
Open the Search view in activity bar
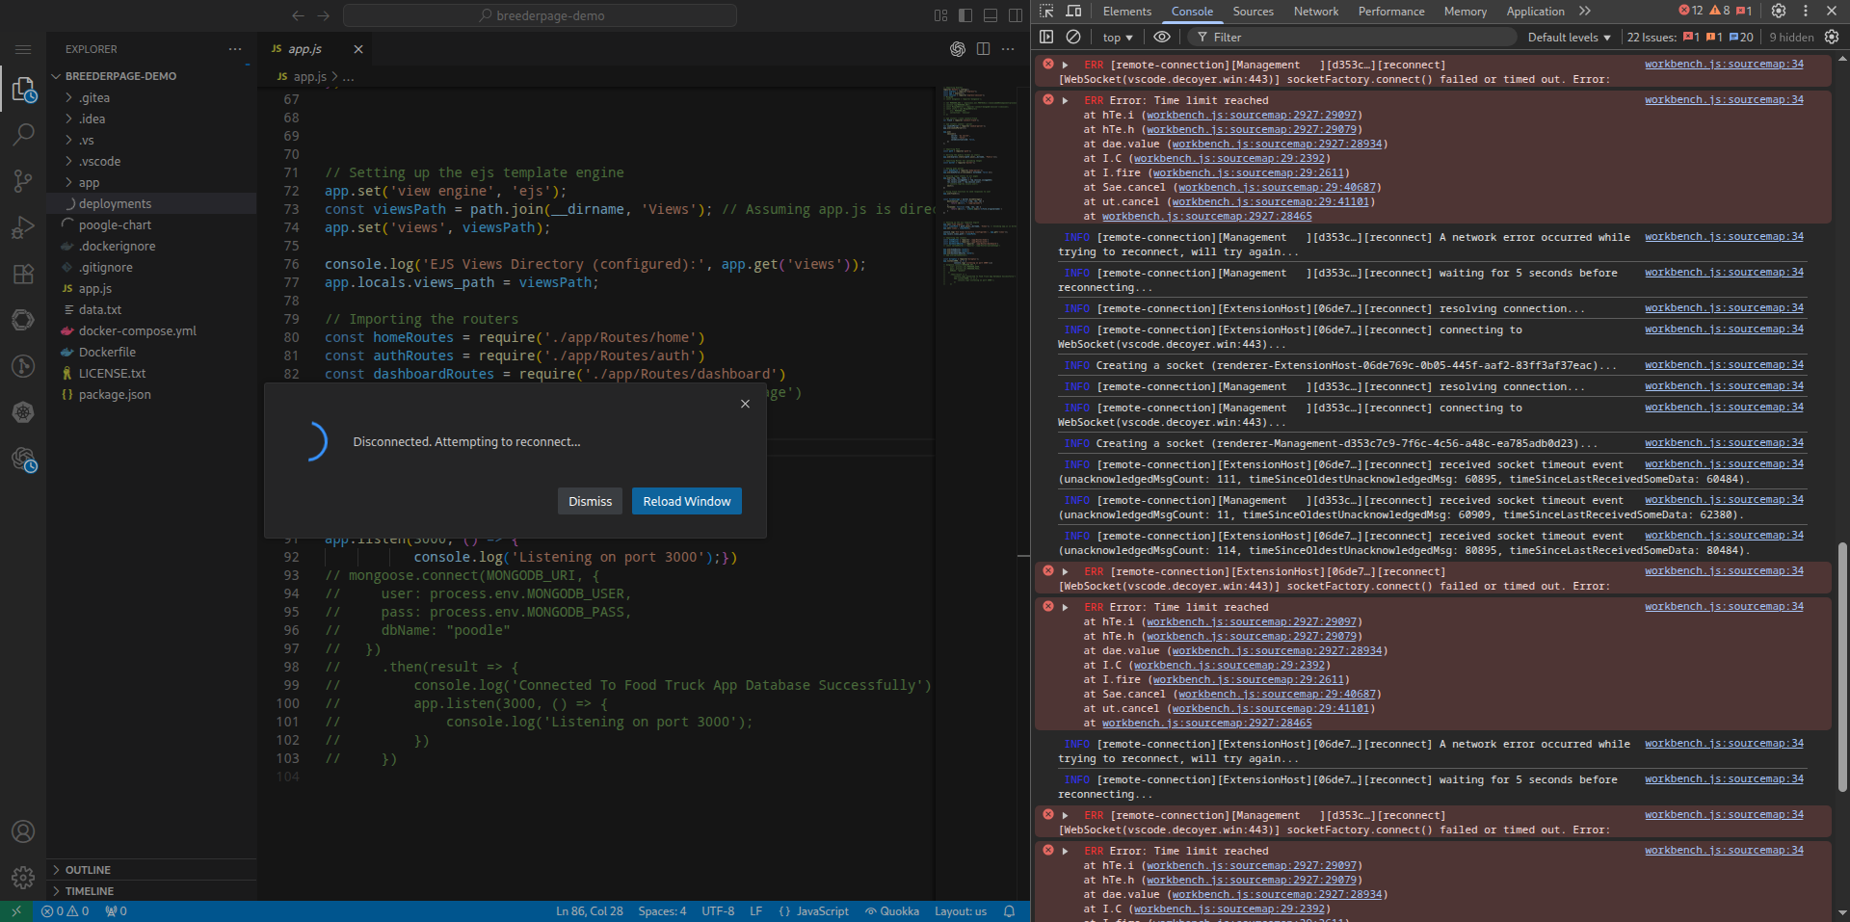pos(23,135)
